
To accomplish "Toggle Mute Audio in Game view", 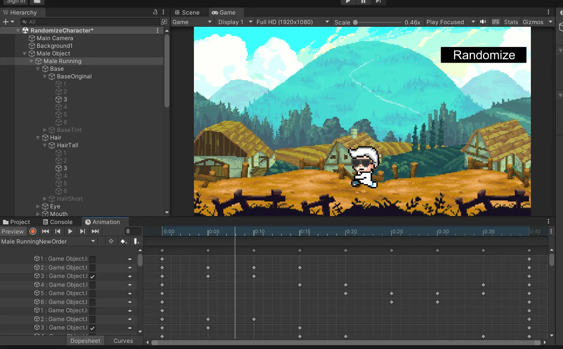I will [483, 22].
